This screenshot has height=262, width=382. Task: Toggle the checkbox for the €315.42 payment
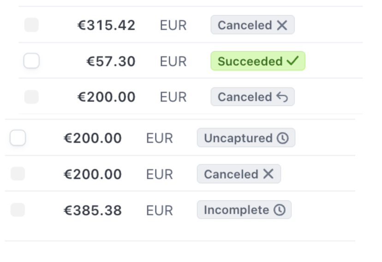tap(31, 25)
